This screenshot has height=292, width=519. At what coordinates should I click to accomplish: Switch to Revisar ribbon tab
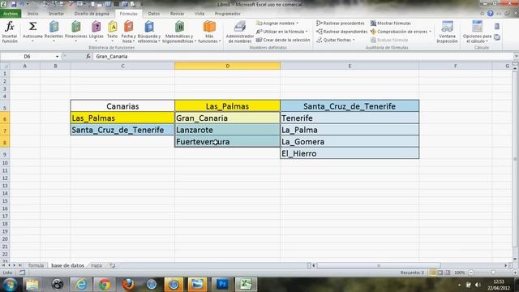177,14
